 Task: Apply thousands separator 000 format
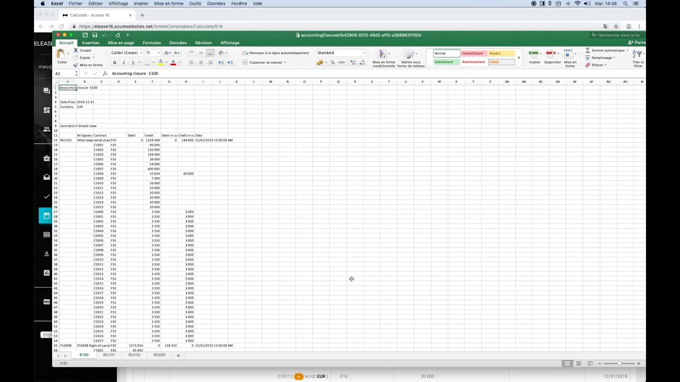point(342,63)
